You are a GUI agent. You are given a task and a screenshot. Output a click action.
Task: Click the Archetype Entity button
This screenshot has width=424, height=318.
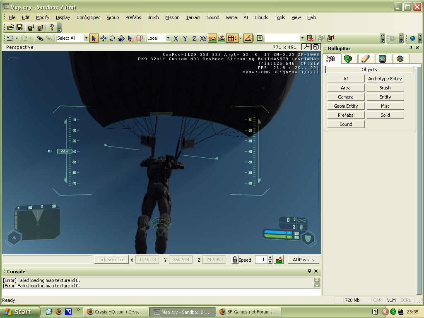(385, 79)
